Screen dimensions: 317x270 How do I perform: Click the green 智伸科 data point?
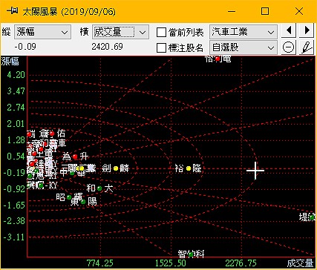tap(191, 254)
